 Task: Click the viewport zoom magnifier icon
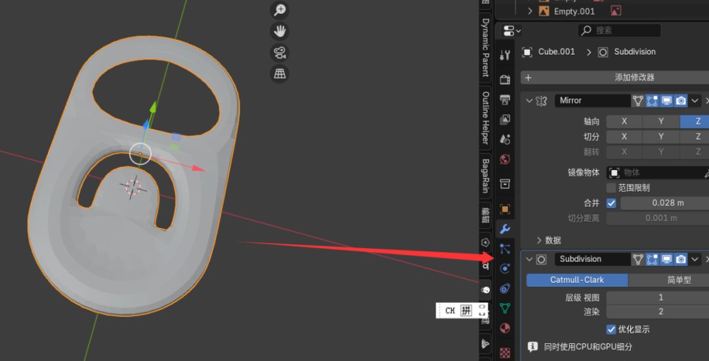pyautogui.click(x=280, y=10)
